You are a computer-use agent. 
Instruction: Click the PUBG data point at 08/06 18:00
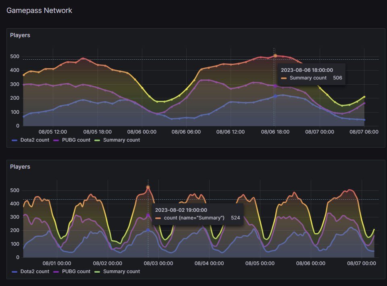275,86
